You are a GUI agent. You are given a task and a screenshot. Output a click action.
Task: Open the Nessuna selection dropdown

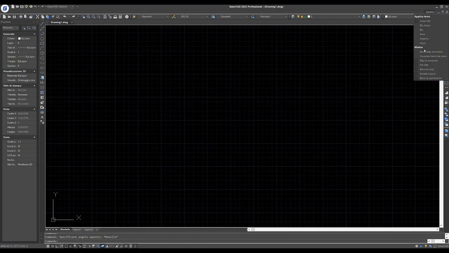click(x=10, y=28)
